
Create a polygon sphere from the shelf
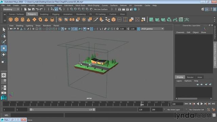[11, 20]
